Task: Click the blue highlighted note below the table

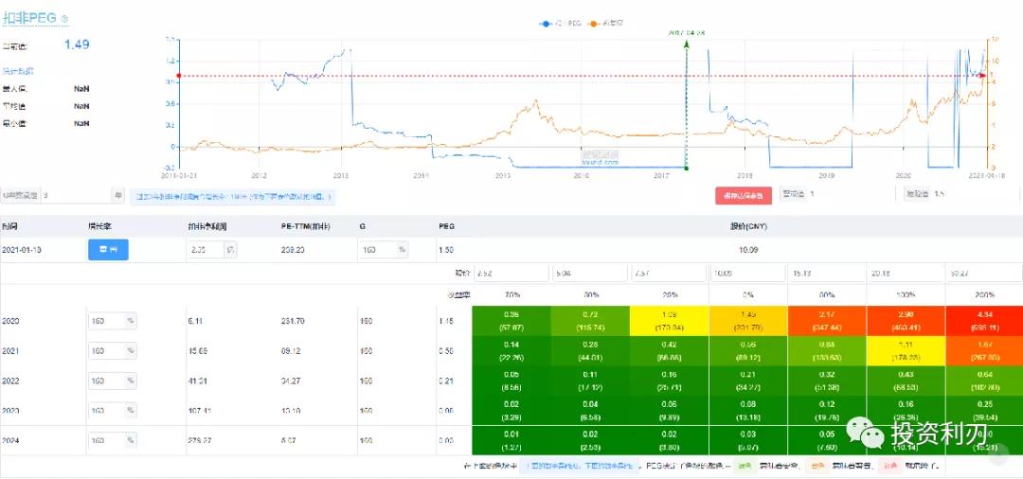Action: tap(582, 466)
